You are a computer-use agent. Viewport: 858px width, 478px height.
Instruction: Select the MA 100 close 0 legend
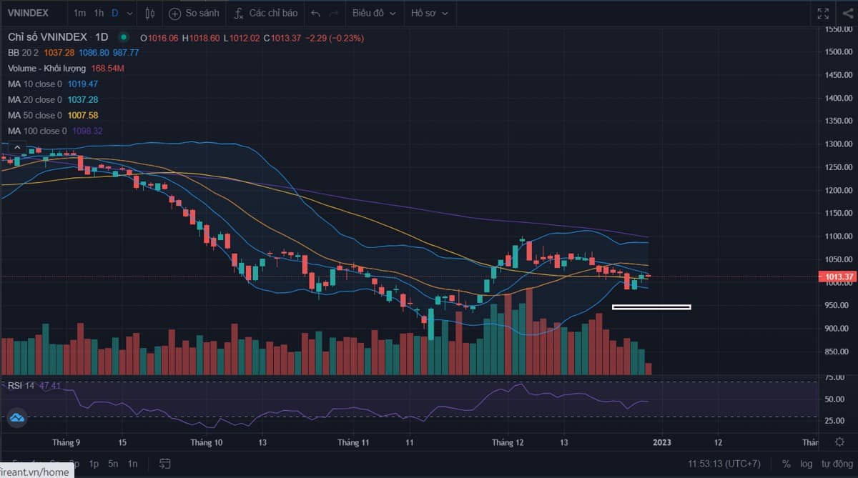(37, 131)
